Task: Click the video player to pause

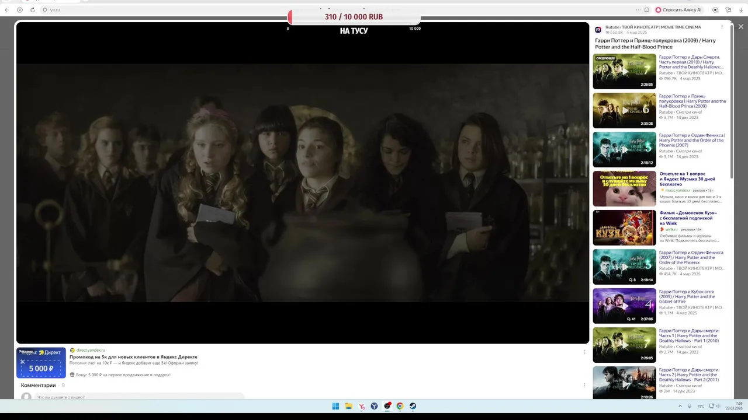Action: click(303, 183)
